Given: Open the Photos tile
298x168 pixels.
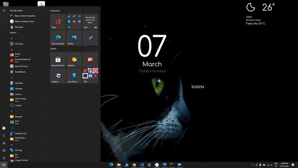Looking at the screenshot, I should [74, 38].
